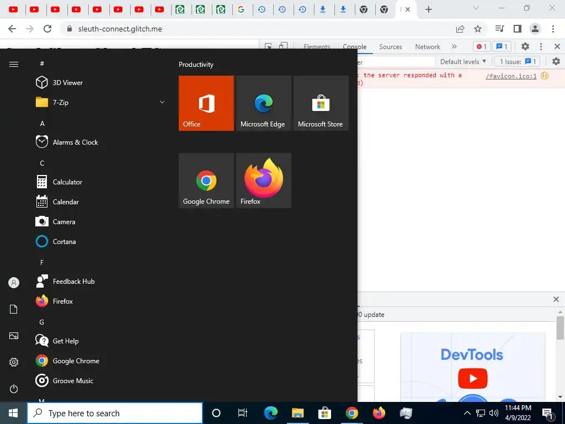Select the # group header

coord(42,63)
